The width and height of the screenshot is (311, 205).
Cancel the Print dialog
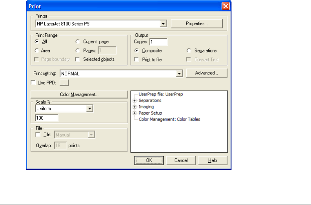tap(181, 160)
